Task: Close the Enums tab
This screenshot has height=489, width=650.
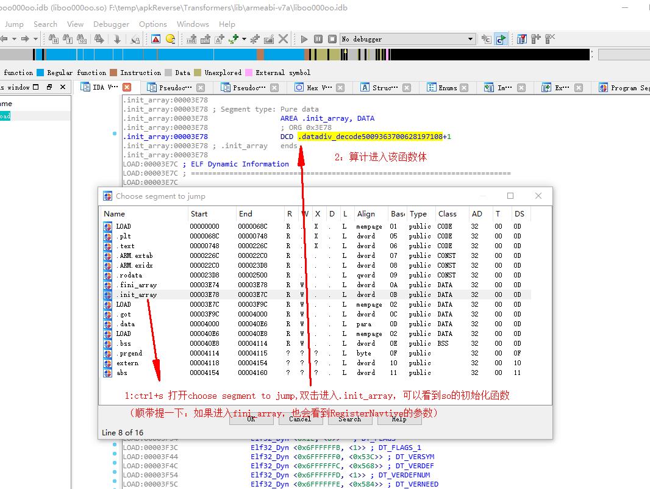Action: 463,87
